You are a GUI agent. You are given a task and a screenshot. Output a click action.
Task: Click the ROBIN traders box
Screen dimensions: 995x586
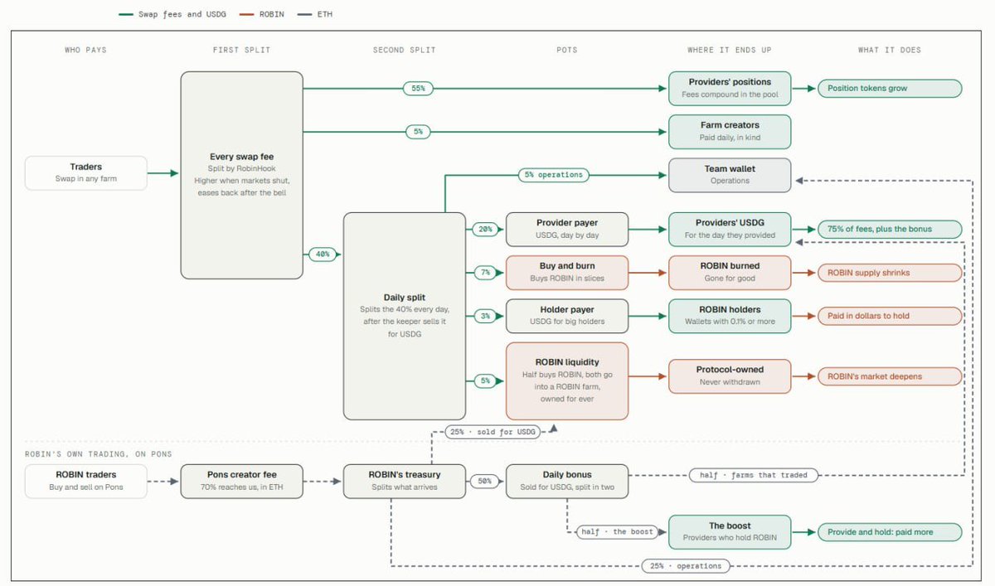(86, 481)
